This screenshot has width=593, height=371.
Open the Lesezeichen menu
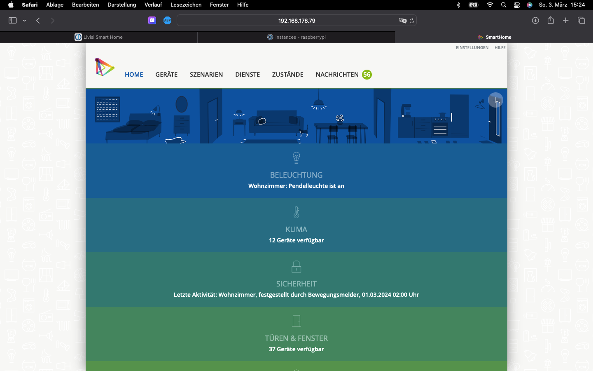186,5
